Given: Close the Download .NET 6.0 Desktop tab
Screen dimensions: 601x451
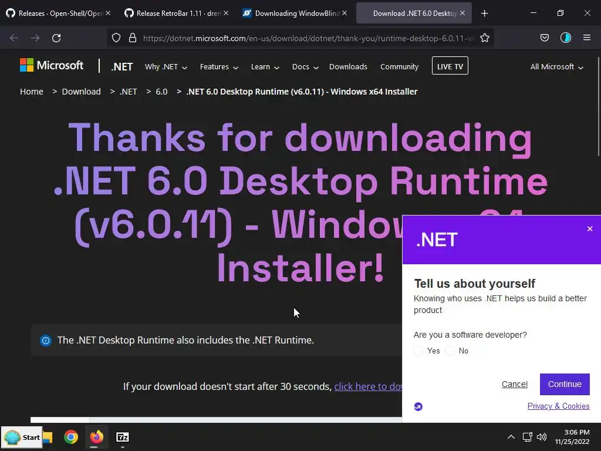Looking at the screenshot, I should (462, 13).
